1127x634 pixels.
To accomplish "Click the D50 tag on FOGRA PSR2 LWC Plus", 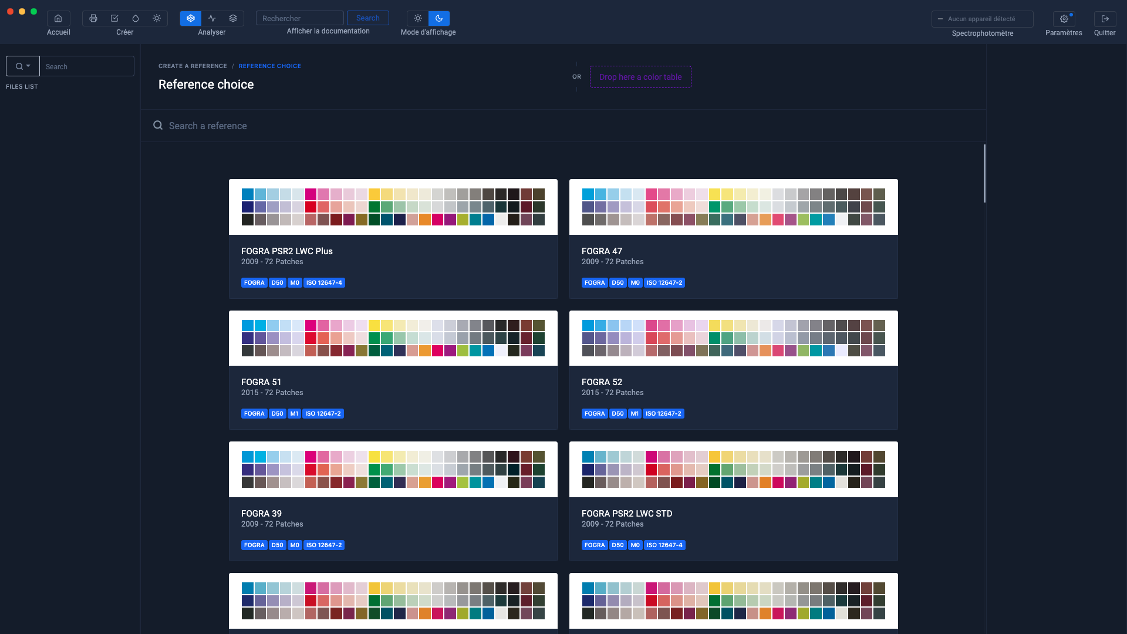I will [277, 282].
